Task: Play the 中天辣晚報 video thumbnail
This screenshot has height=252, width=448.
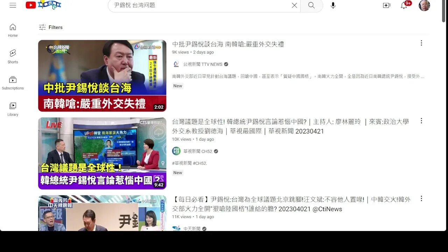Action: (102, 213)
